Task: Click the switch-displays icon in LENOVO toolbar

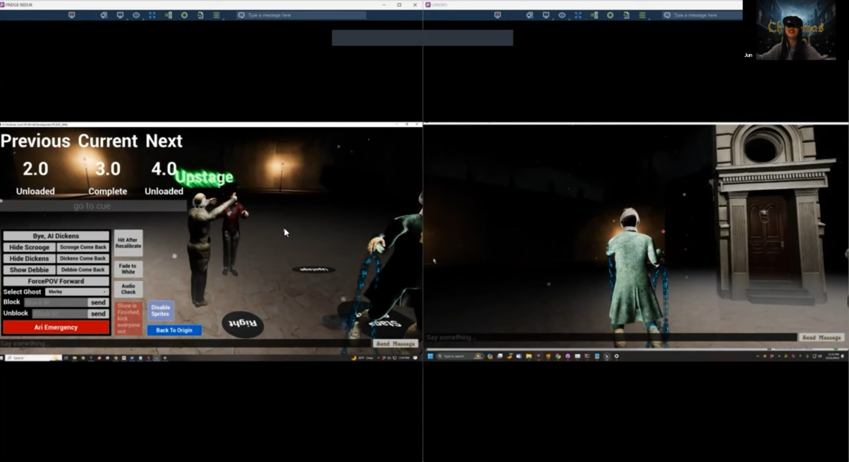Action: coord(529,15)
